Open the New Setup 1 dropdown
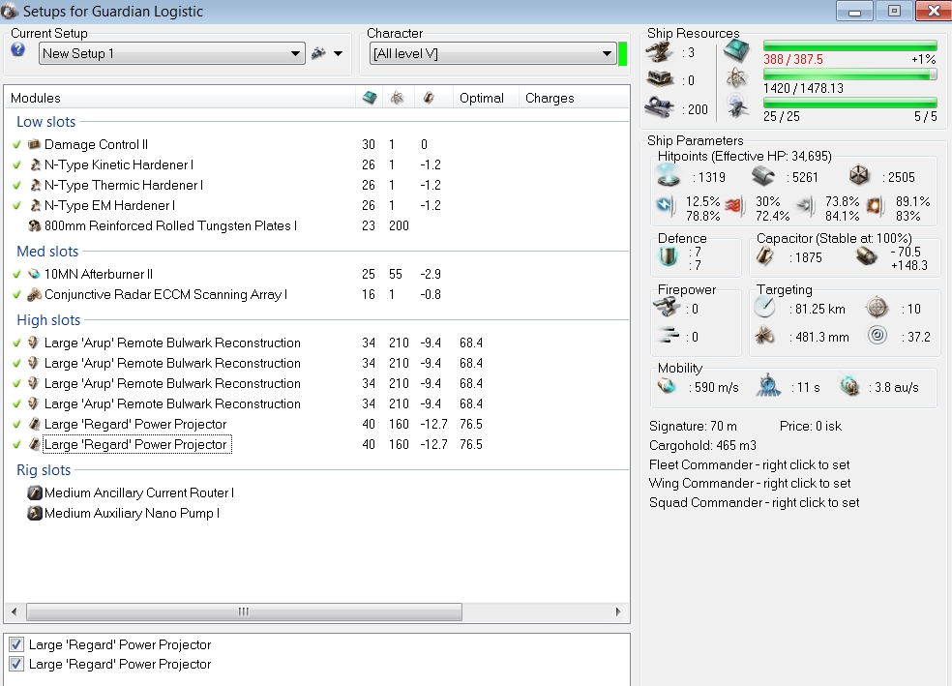Image resolution: width=952 pixels, height=686 pixels. (172, 53)
